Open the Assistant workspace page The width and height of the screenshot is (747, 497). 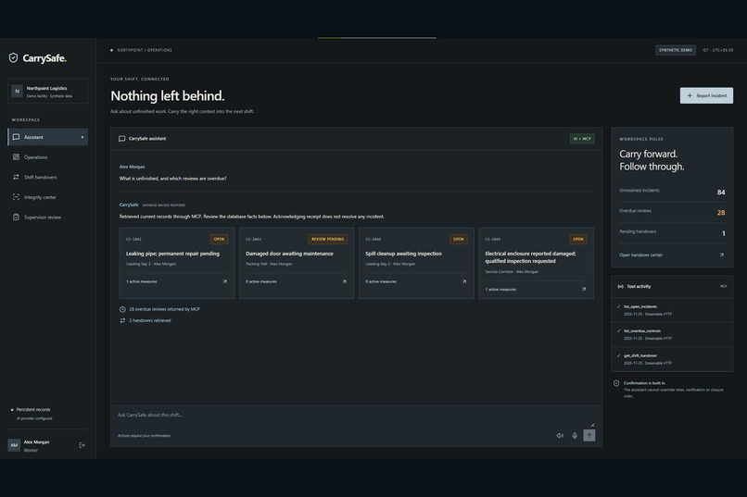[47, 137]
